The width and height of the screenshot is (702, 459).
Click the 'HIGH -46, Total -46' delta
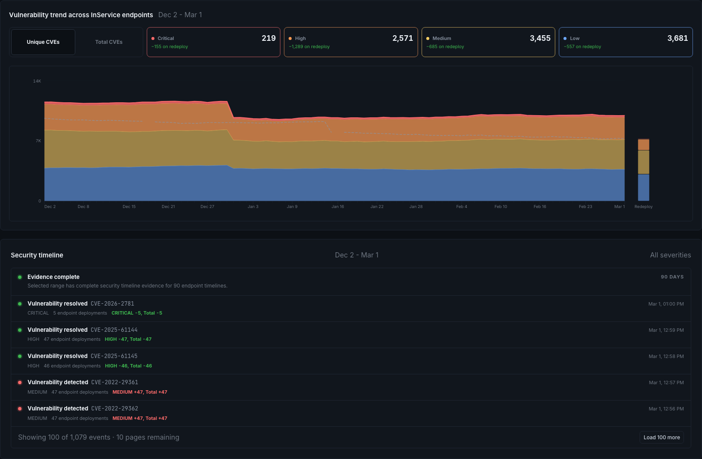coord(129,366)
